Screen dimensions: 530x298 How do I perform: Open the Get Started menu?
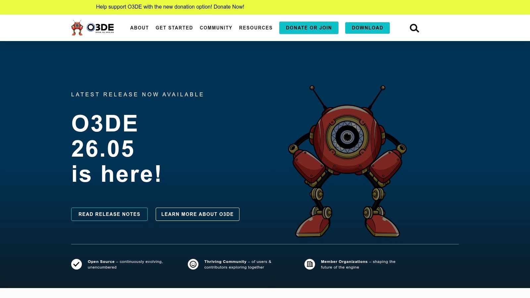pos(174,28)
